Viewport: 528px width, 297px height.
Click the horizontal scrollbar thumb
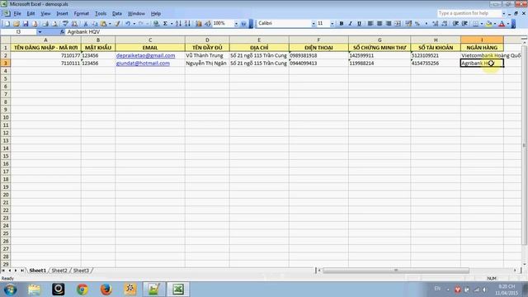tap(396, 270)
